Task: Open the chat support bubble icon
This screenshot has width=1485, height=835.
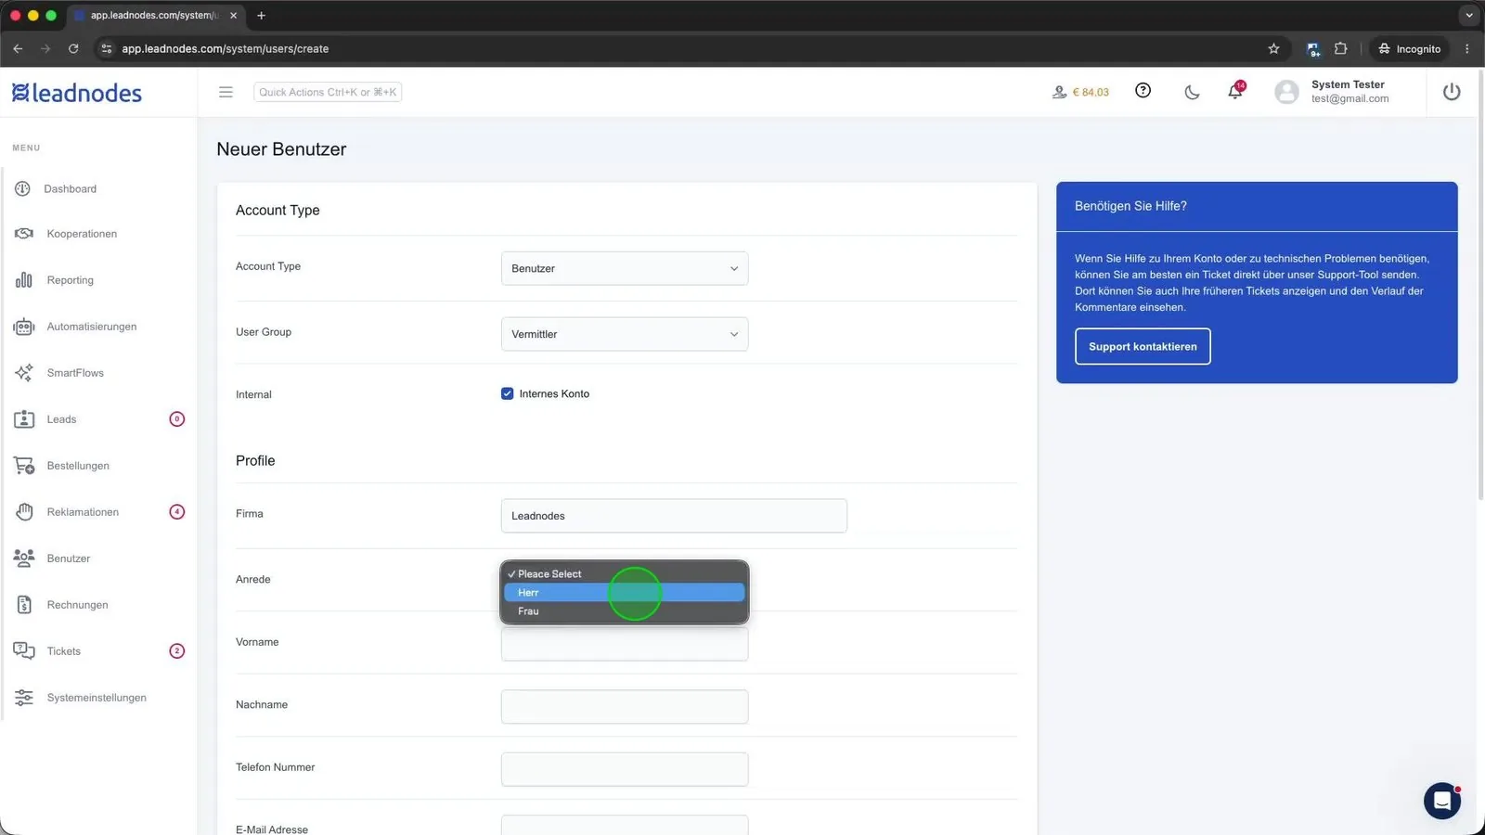Action: (1442, 801)
